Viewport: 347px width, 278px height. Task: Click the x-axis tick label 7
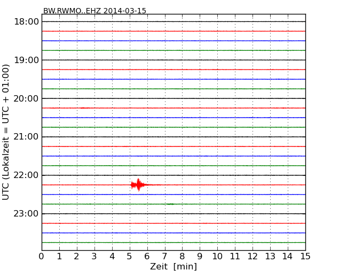pos(164,257)
